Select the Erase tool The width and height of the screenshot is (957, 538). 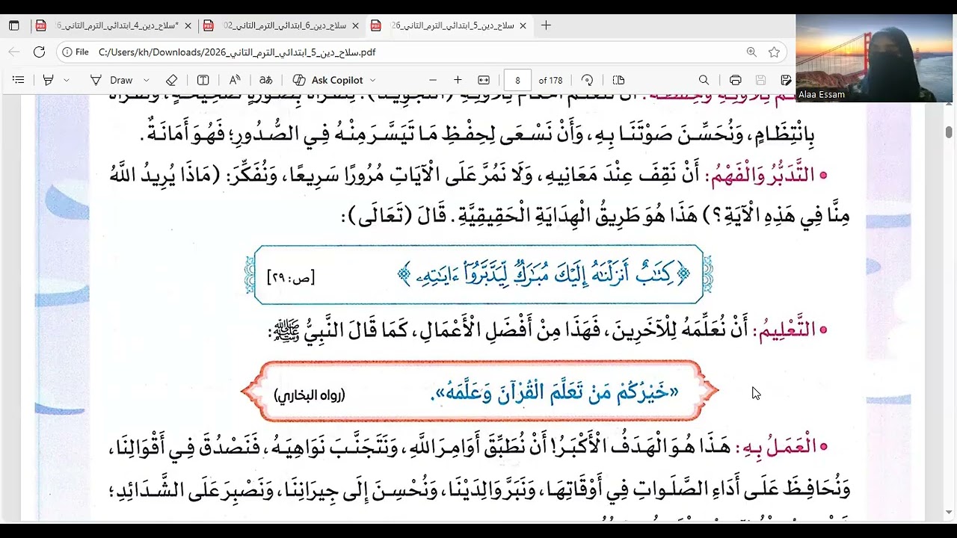(x=171, y=80)
